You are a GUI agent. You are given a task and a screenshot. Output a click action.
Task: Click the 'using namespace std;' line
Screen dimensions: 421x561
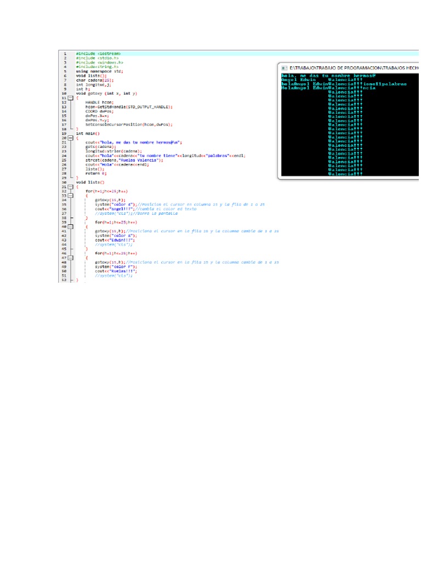click(99, 71)
